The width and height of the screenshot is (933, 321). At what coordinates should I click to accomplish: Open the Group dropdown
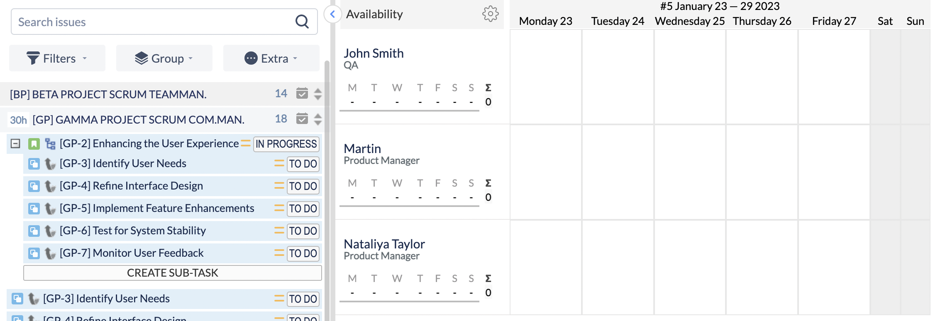coord(164,58)
